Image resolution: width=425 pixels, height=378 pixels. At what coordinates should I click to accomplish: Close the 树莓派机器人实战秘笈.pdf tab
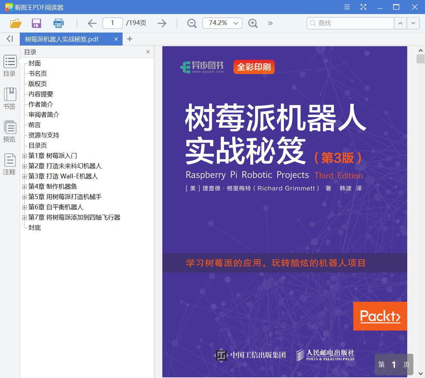[x=116, y=39]
